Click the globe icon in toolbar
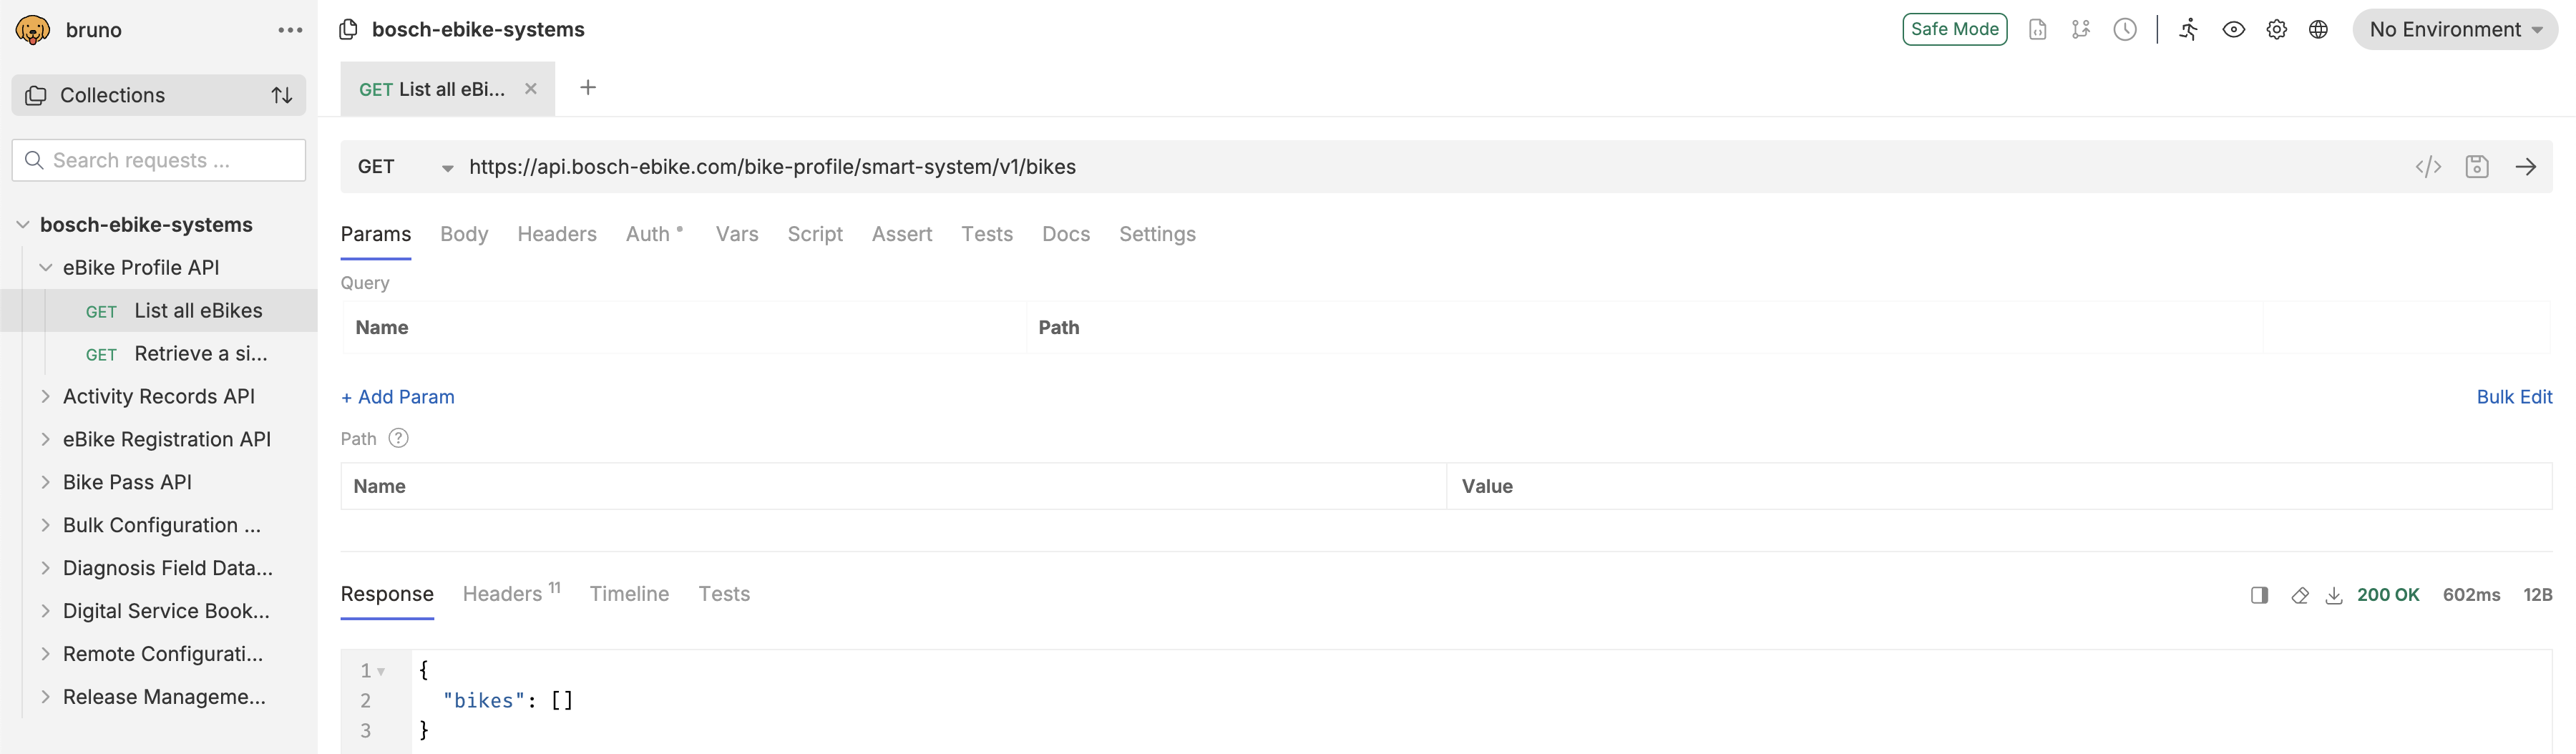 [x=2318, y=29]
